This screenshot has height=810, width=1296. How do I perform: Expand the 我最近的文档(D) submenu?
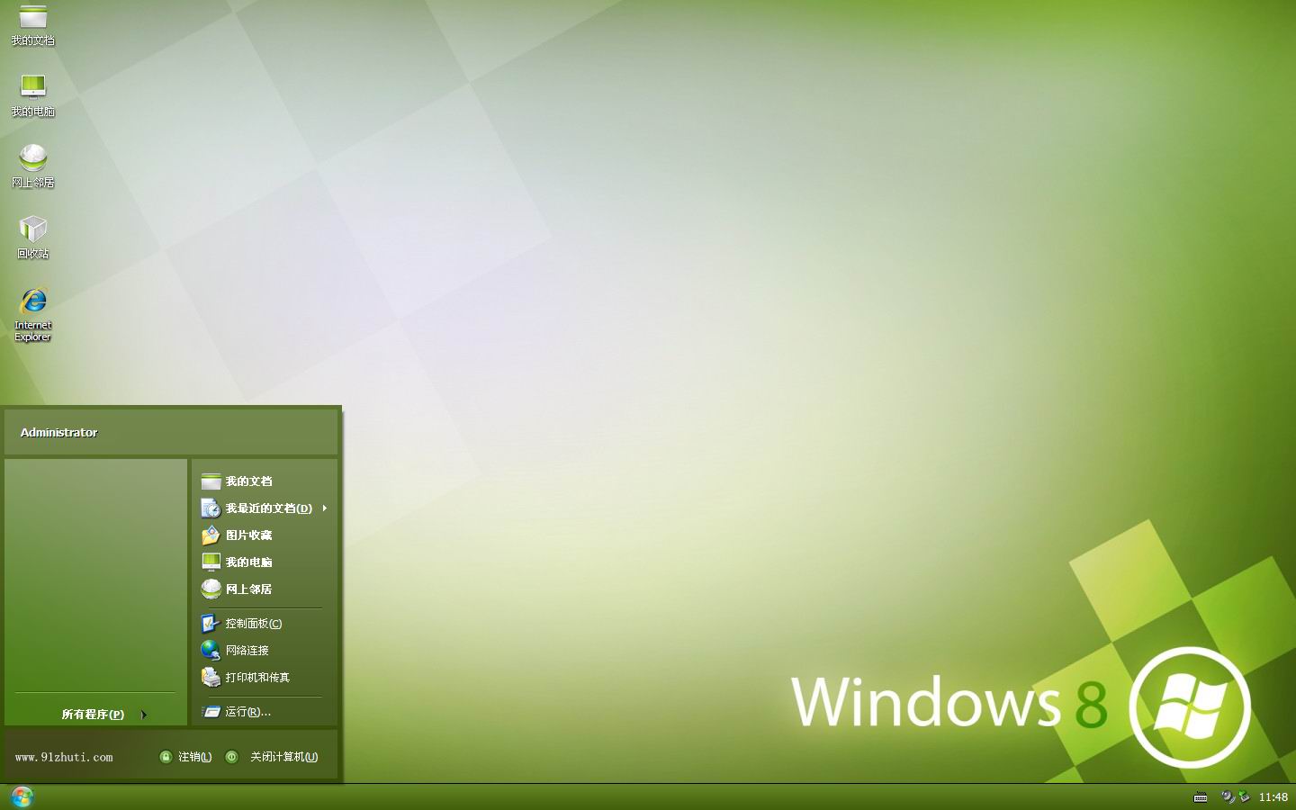[x=264, y=508]
